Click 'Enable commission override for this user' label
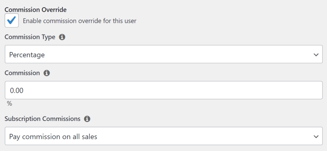The height and width of the screenshot is (151, 327). [x=80, y=21]
